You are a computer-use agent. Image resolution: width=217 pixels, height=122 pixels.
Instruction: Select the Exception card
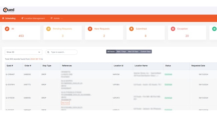[x=187, y=33]
